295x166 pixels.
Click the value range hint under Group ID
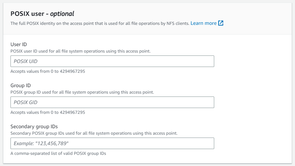[48, 112]
